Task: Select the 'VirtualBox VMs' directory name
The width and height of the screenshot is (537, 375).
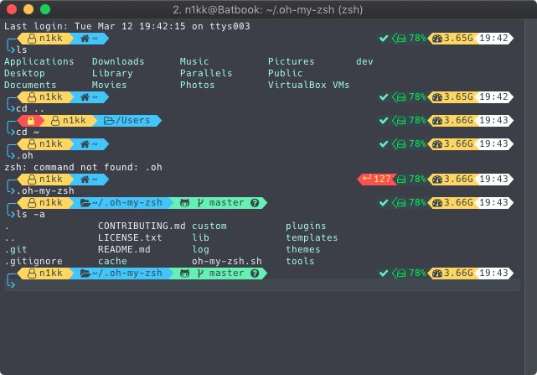Action: click(x=308, y=85)
